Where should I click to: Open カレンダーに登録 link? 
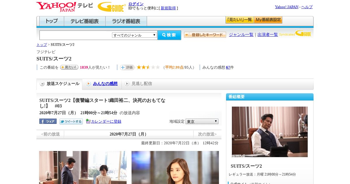pyautogui.click(x=106, y=121)
